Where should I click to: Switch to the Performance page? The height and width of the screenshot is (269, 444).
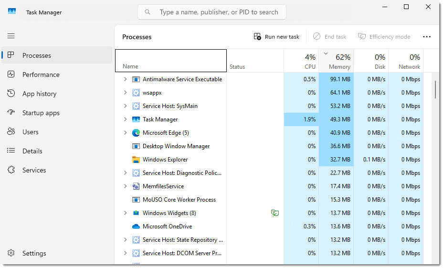[57, 74]
